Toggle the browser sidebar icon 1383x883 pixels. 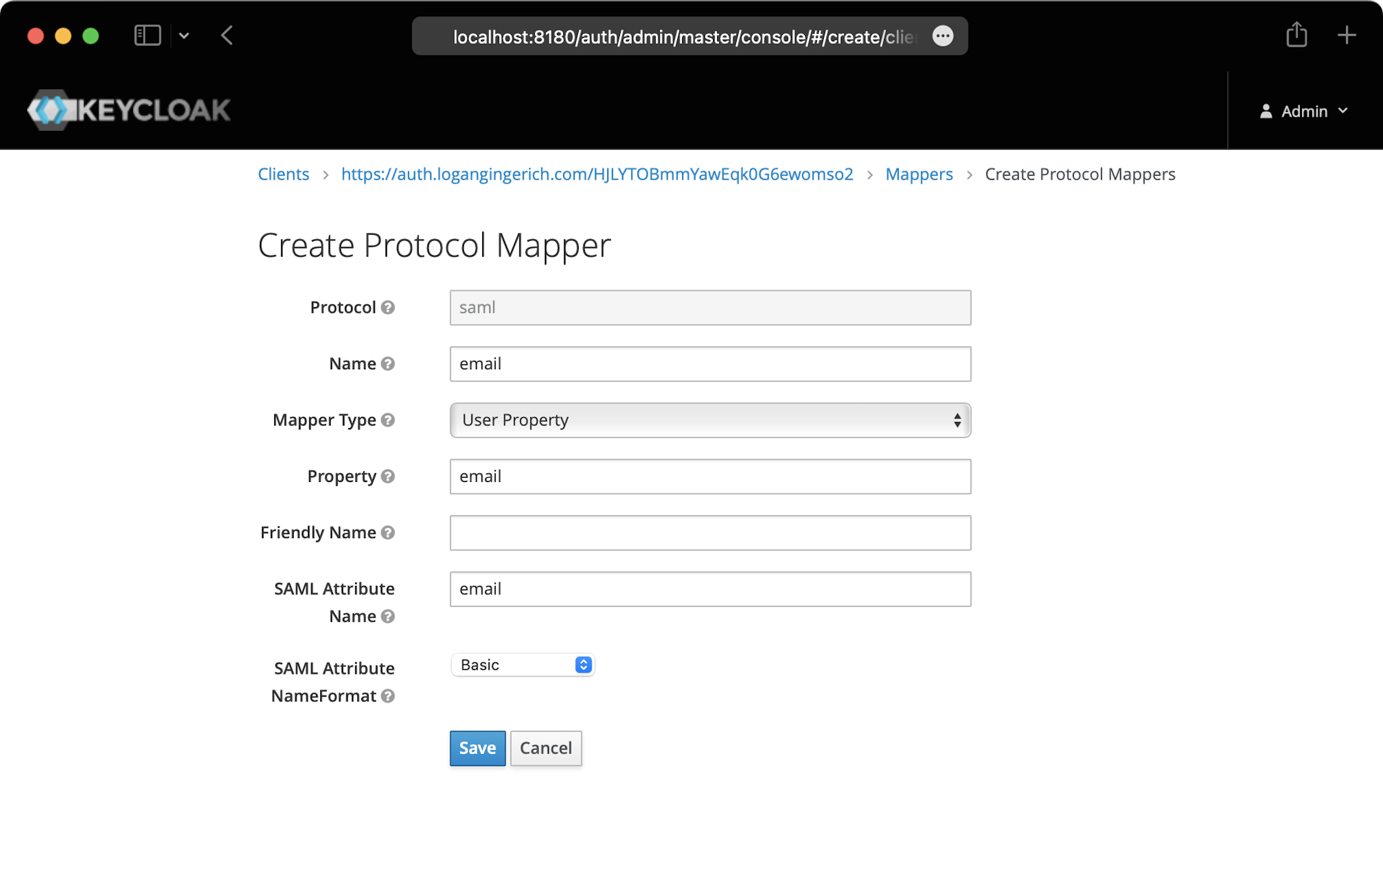coord(147,35)
